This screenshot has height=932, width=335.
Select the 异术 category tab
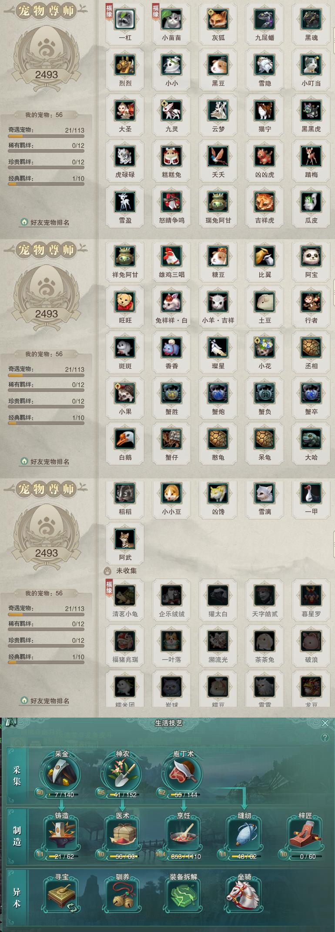coord(17,898)
